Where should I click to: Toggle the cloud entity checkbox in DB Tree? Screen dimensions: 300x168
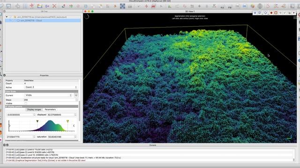point(14,21)
